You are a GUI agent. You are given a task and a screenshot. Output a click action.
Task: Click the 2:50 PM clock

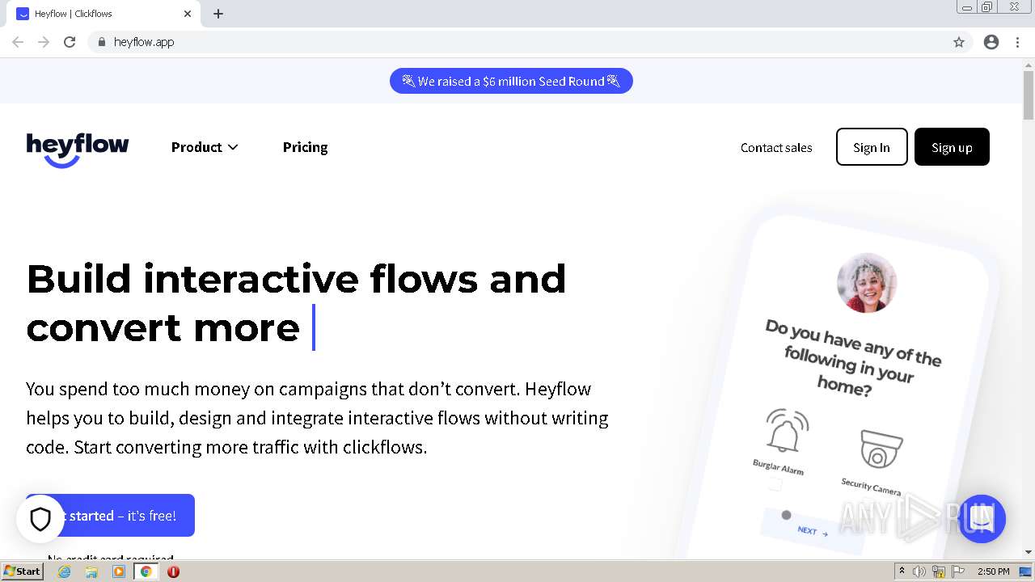[x=994, y=571]
